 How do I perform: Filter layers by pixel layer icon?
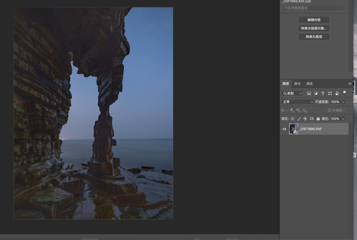tap(309, 94)
